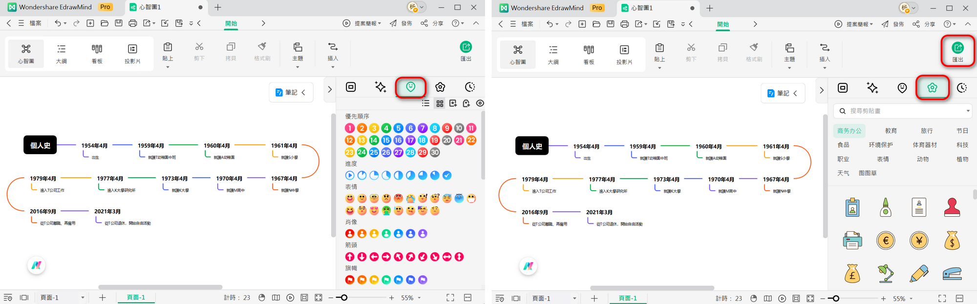Open the history clock panel in right window

[962, 88]
